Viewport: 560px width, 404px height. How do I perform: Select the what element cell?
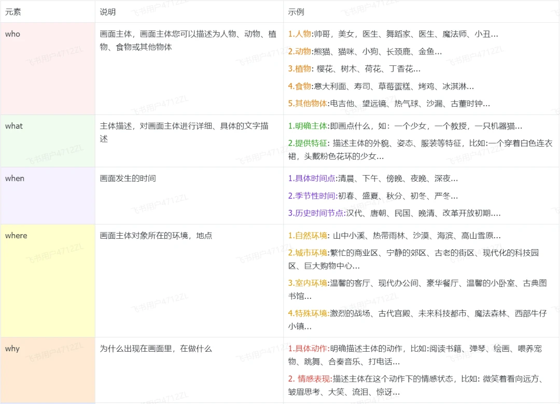tap(48, 141)
